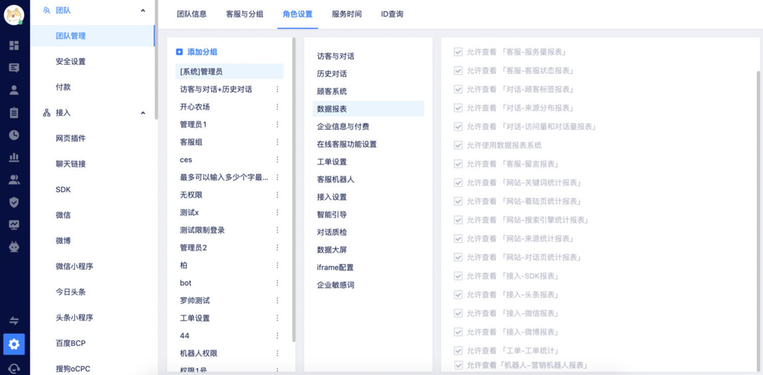This screenshot has width=763, height=375.
Task: Open the robot icon in sidebar
Action: tap(14, 247)
